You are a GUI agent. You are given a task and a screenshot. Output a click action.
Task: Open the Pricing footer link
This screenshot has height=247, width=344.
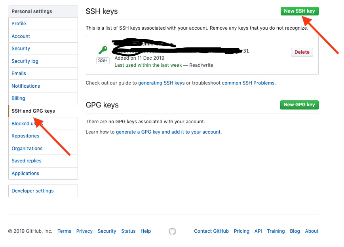(241, 231)
